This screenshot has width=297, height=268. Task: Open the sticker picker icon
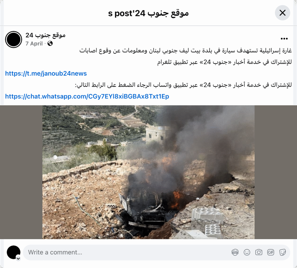(x=282, y=252)
